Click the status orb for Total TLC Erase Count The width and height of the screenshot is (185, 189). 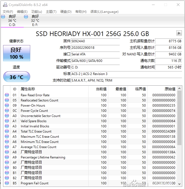point(7,131)
